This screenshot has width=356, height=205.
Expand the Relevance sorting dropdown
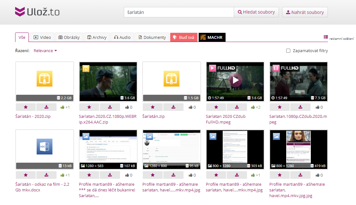(45, 51)
